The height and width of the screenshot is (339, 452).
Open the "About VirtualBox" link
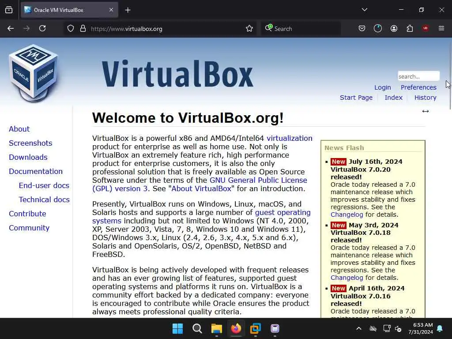(201, 188)
